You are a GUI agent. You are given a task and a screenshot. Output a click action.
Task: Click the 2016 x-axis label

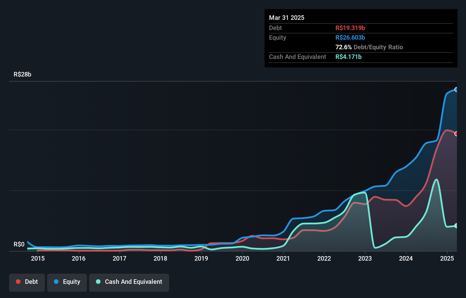coord(79,258)
